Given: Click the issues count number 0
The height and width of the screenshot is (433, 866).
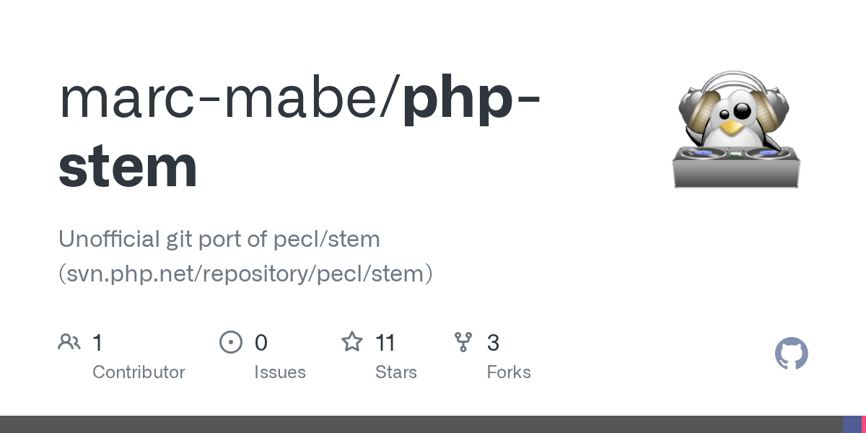Looking at the screenshot, I should pyautogui.click(x=261, y=343).
